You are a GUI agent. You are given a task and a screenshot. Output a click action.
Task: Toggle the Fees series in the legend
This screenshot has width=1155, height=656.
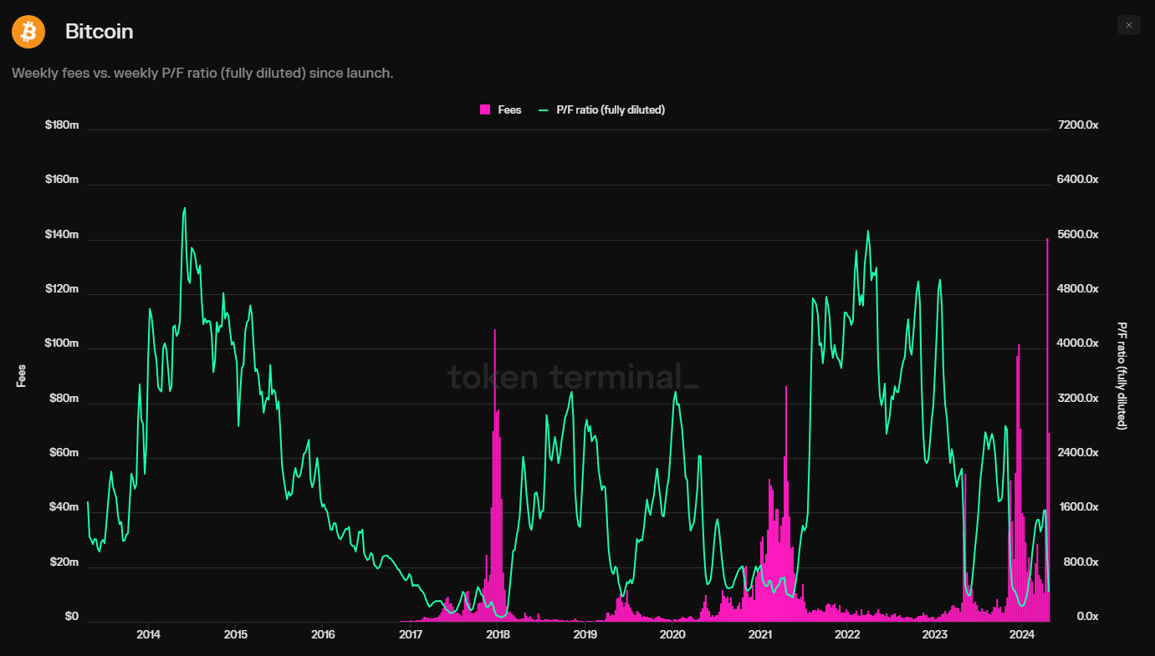[x=500, y=109]
